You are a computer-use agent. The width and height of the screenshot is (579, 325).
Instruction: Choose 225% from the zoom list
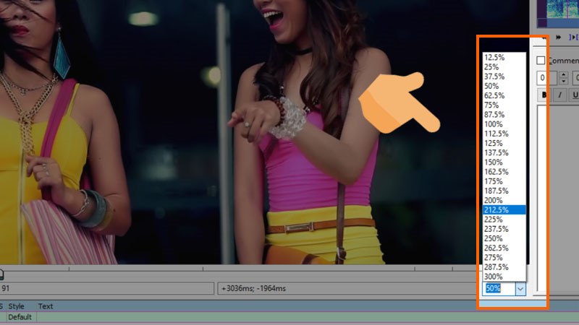coord(504,220)
